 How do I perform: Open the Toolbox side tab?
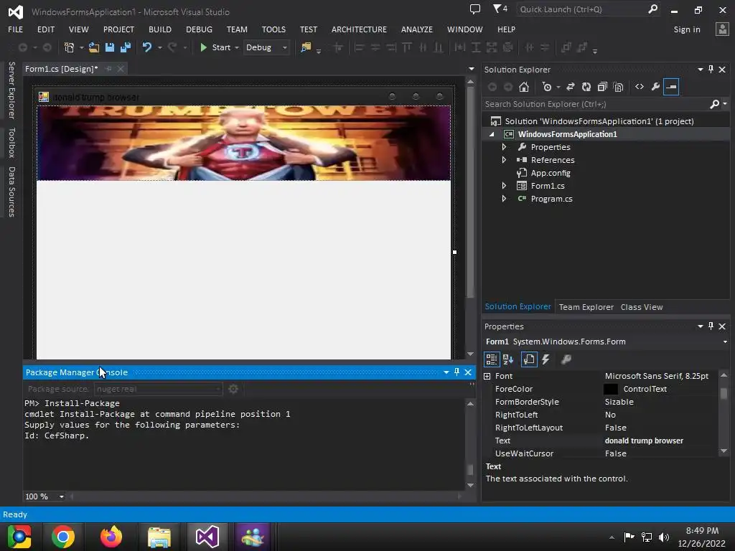pyautogui.click(x=11, y=143)
